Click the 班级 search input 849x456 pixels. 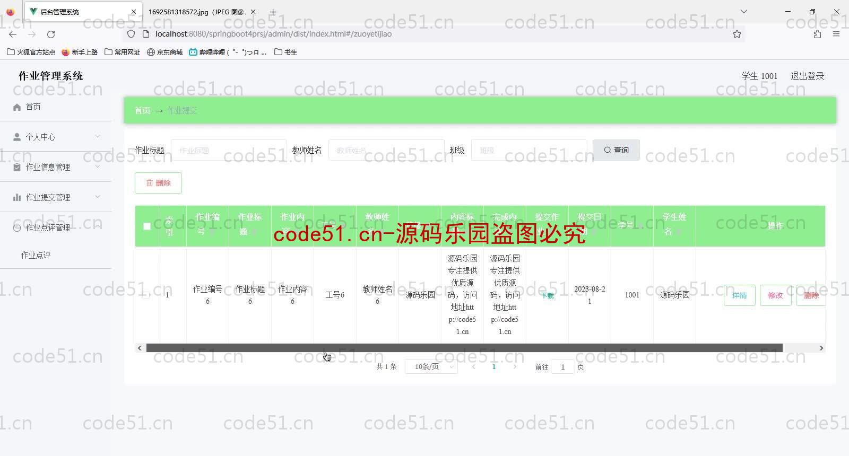point(529,150)
